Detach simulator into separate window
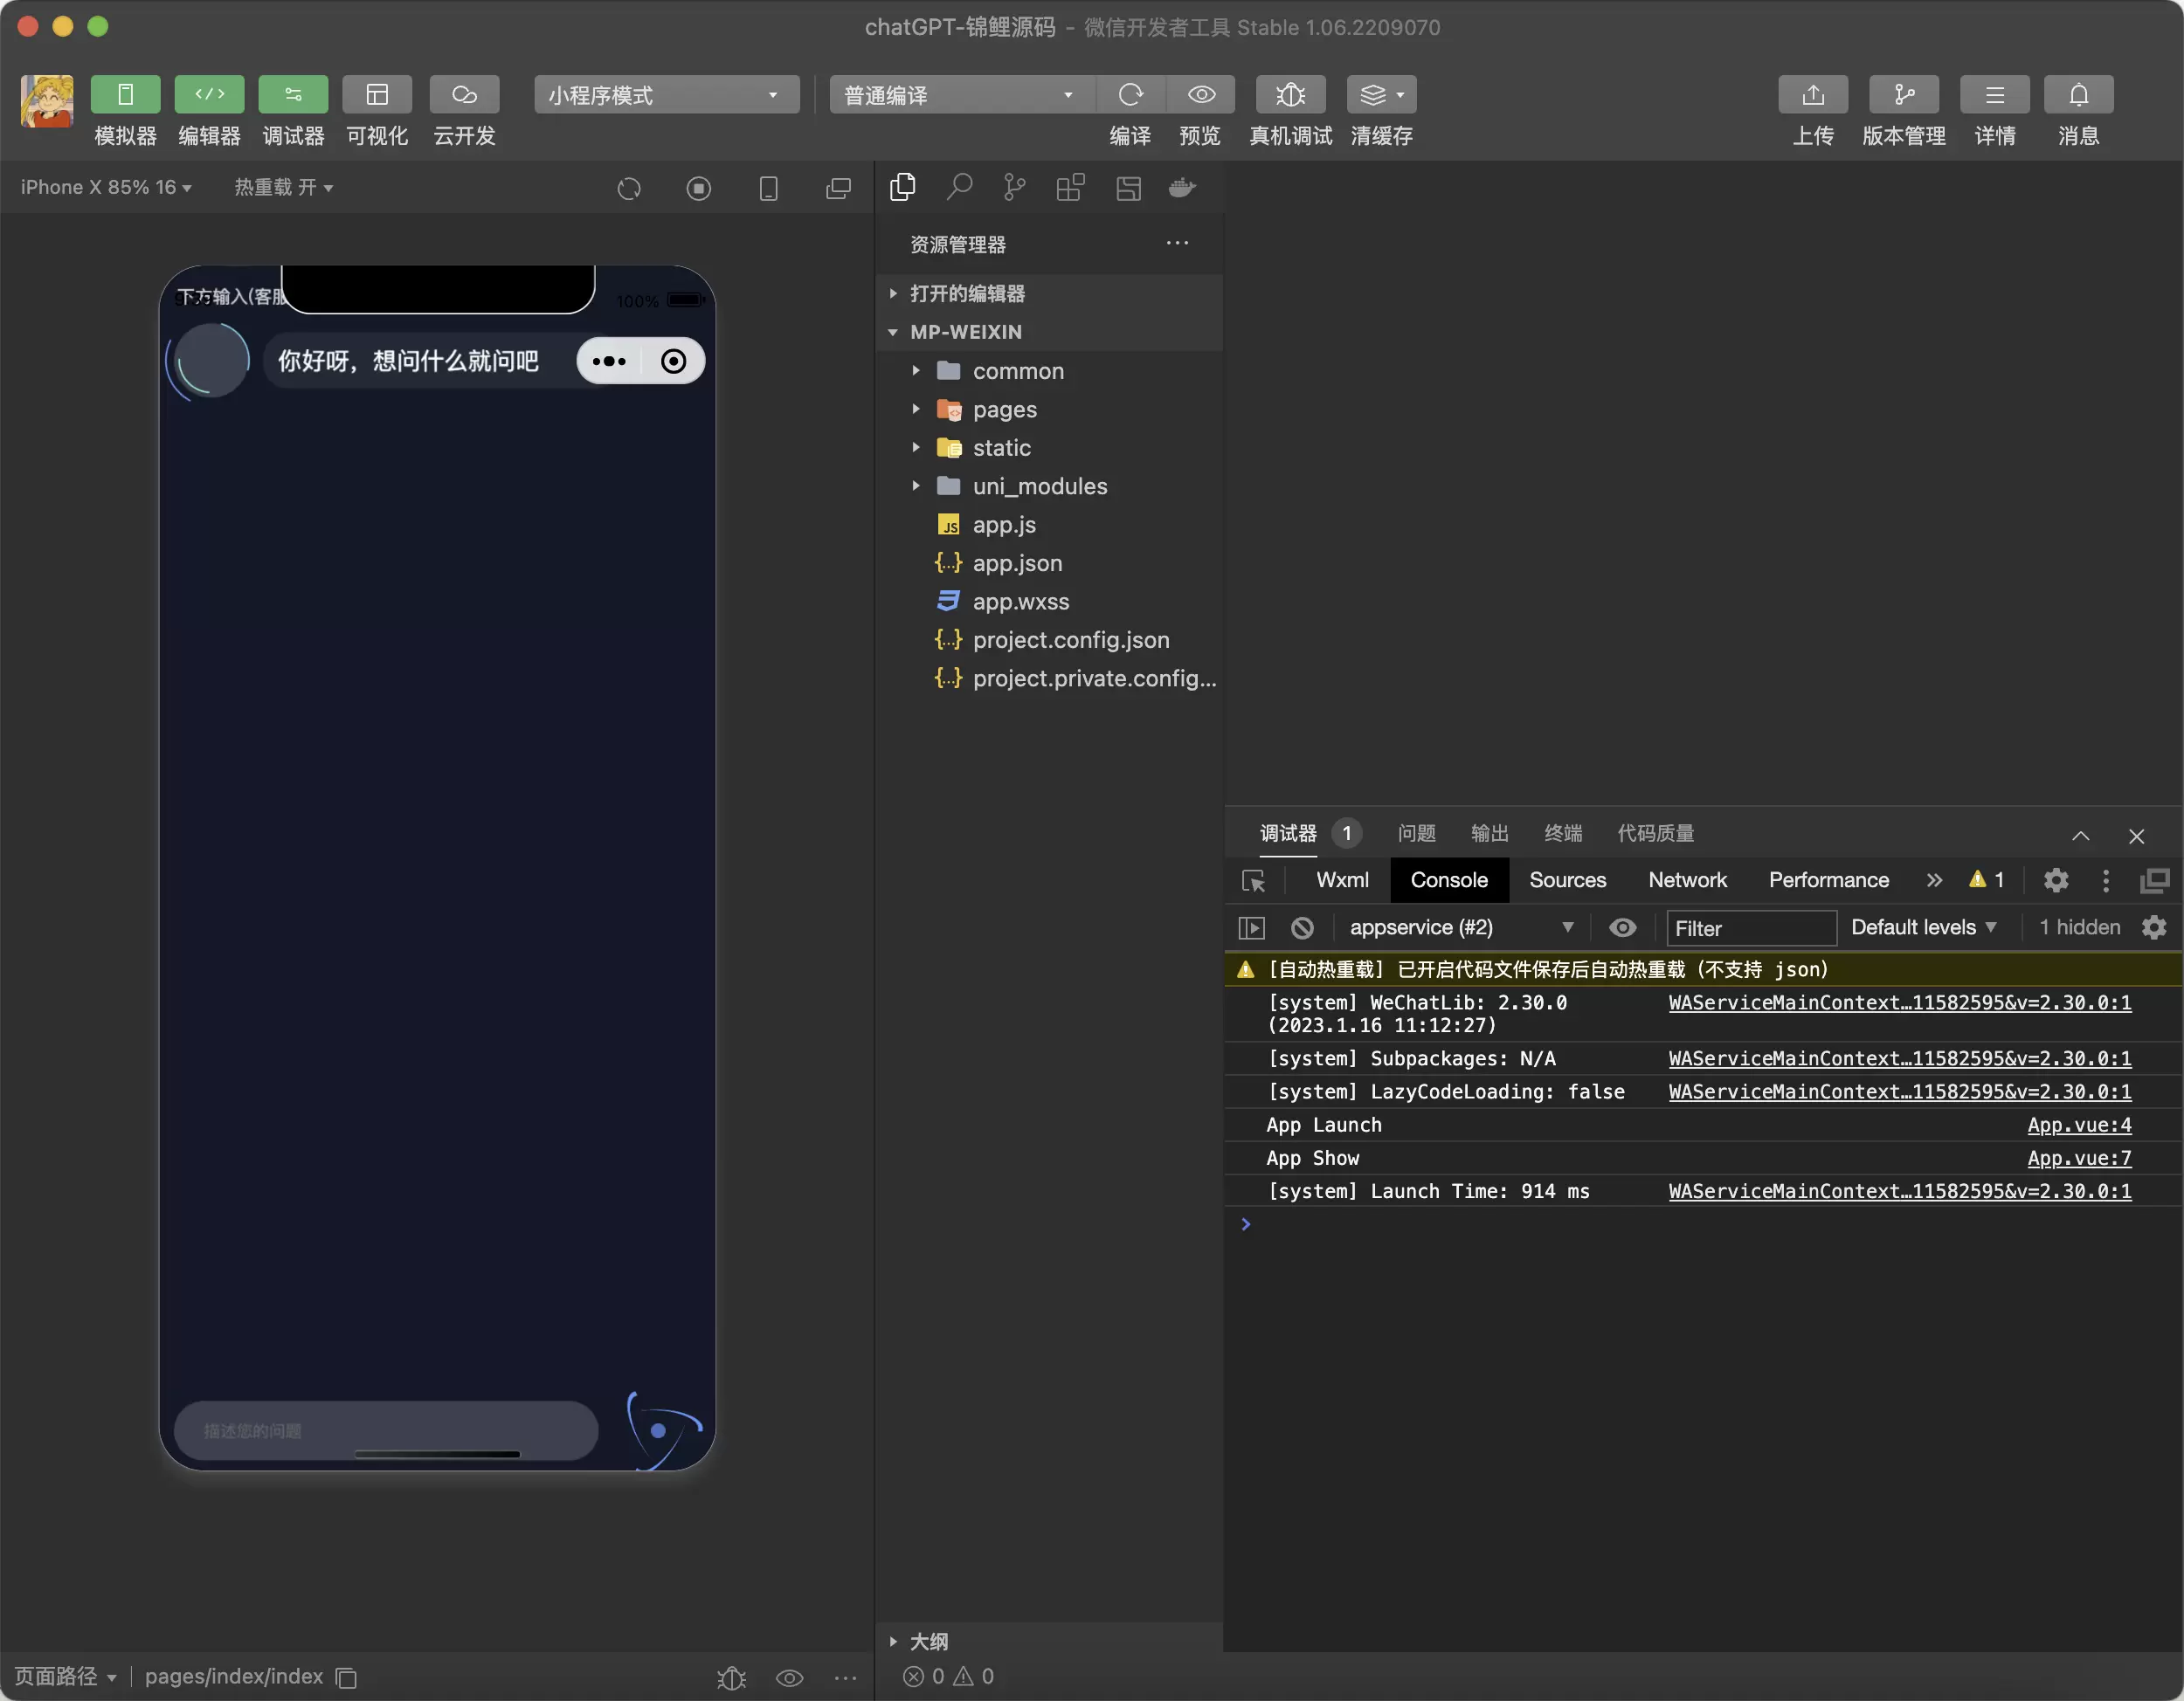This screenshot has width=2184, height=1701. pyautogui.click(x=839, y=188)
